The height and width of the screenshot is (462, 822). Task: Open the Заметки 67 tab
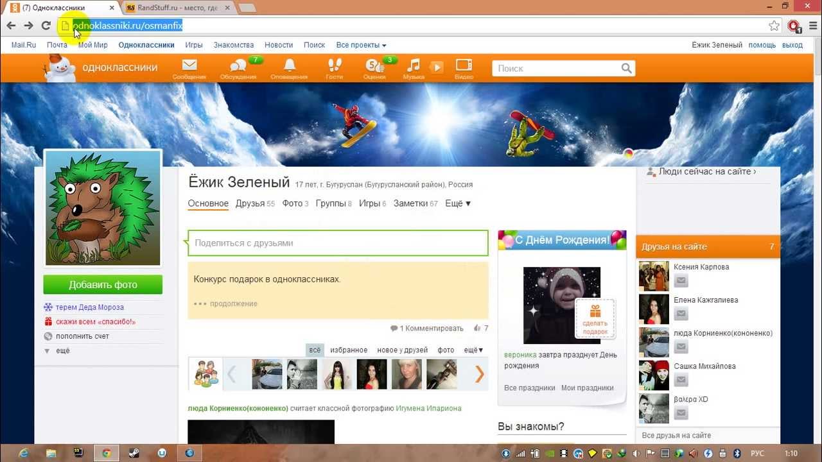[x=415, y=203]
